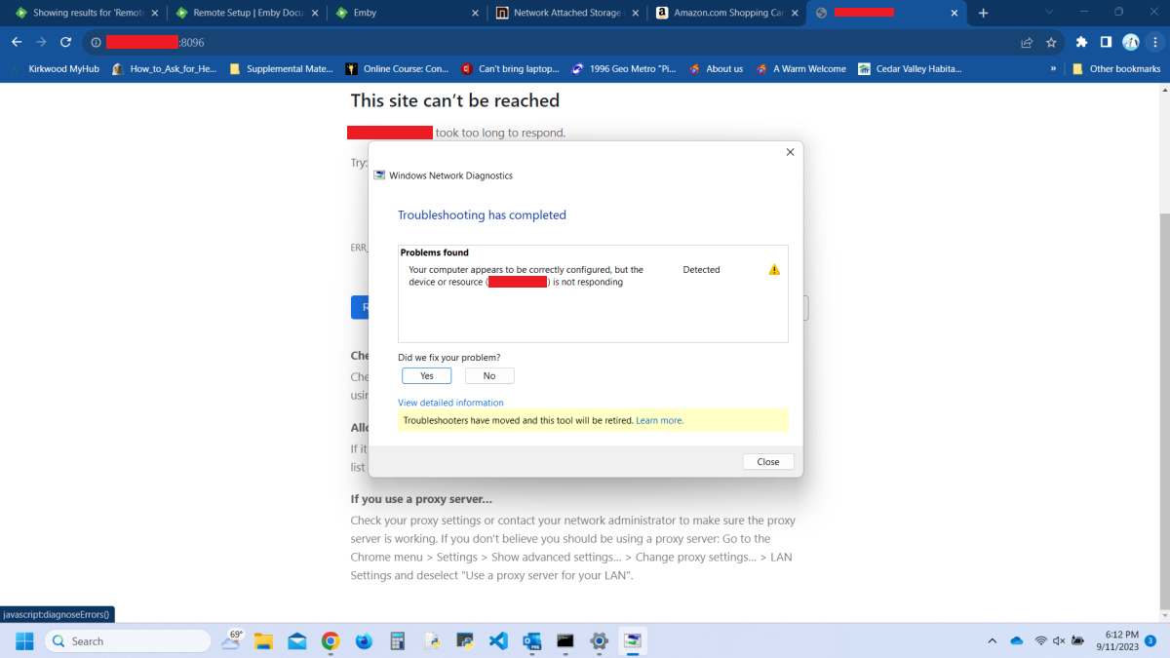Click the Chrome taskbar icon
The image size is (1170, 658).
tap(331, 640)
